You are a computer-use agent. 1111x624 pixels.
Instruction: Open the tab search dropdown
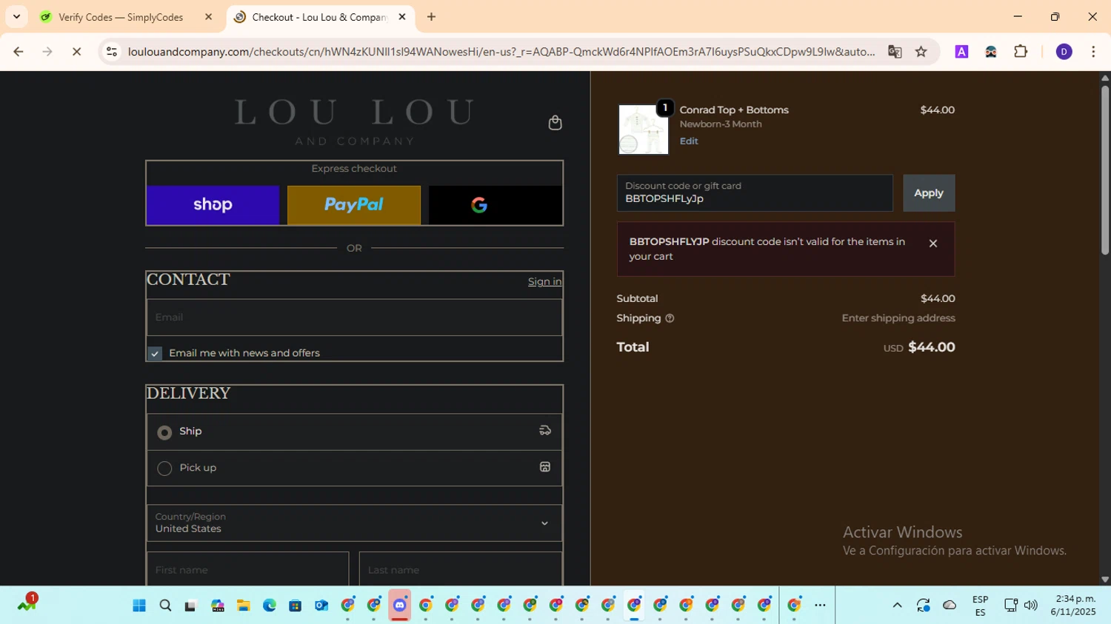[16, 17]
